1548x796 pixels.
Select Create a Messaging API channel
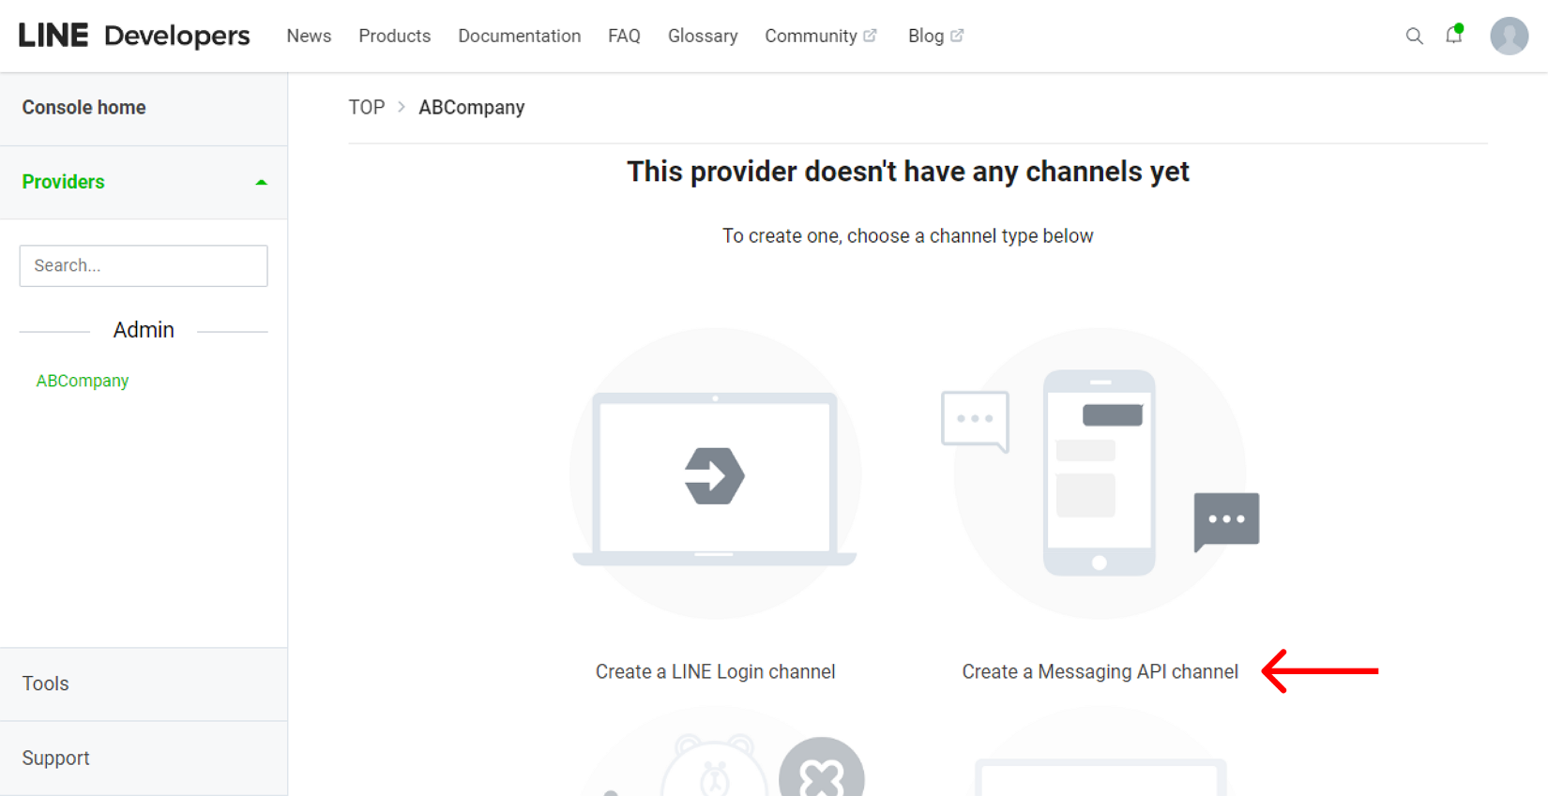click(1100, 671)
